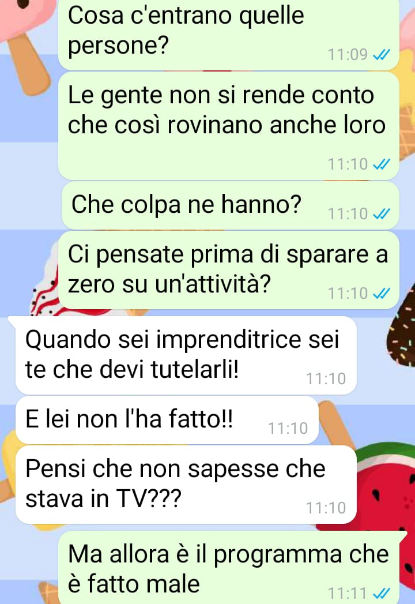The image size is (415, 604).
Task: Tap double checkmark on 'Le gente non si rende conto'
Action: [382, 164]
